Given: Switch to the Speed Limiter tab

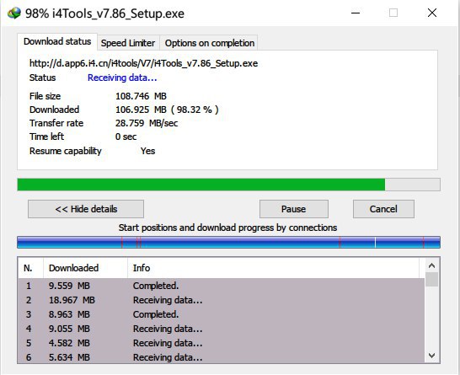Looking at the screenshot, I should (x=128, y=43).
